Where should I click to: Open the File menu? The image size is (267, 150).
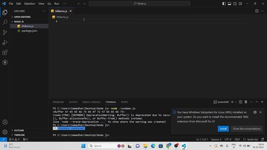point(11,4)
